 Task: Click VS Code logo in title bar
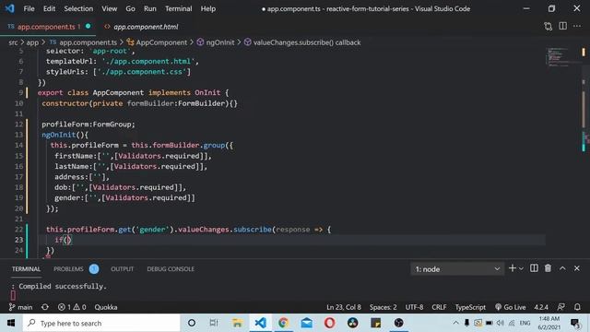tap(10, 8)
